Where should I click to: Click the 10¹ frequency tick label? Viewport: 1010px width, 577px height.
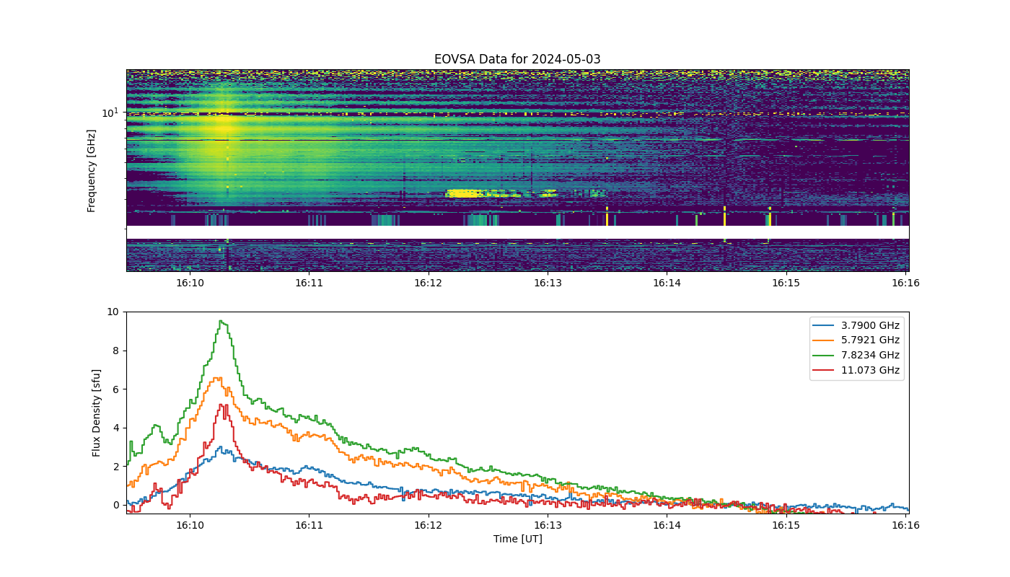[110, 113]
